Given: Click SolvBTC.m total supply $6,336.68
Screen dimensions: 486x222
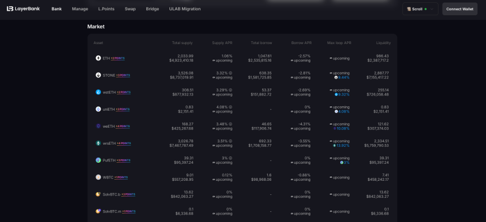Looking at the screenshot, I should pyautogui.click(x=184, y=214).
